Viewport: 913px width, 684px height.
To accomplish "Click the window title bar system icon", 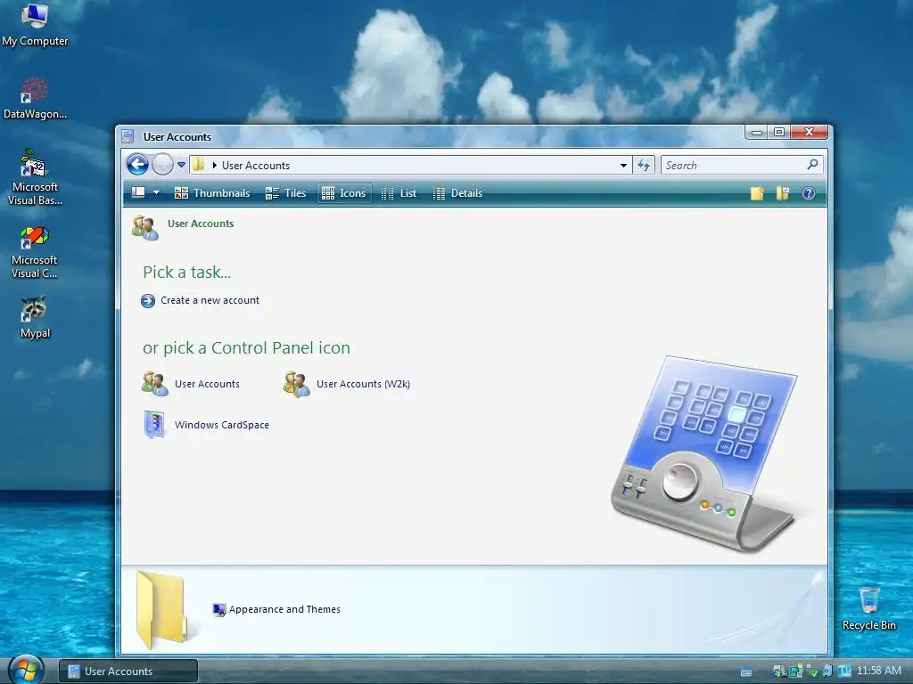I will pyautogui.click(x=128, y=136).
